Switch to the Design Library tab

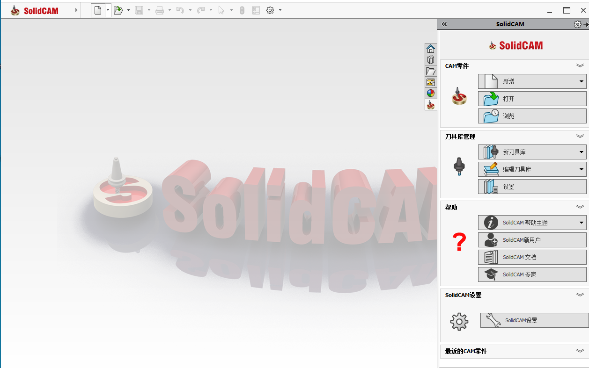tap(431, 59)
